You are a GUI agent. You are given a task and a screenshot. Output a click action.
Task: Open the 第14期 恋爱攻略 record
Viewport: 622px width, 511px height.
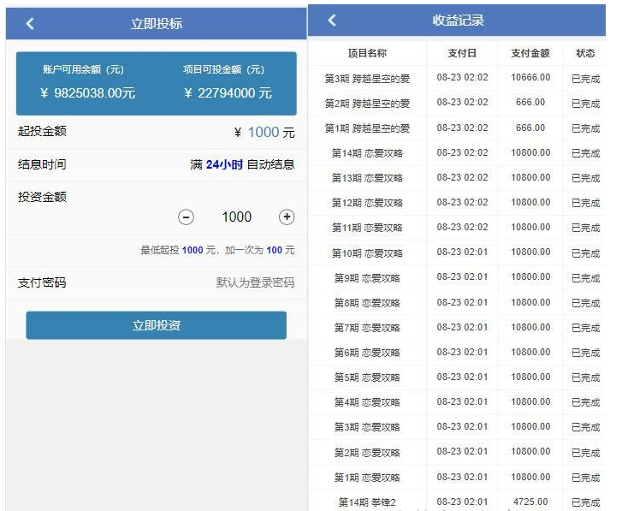coord(367,153)
